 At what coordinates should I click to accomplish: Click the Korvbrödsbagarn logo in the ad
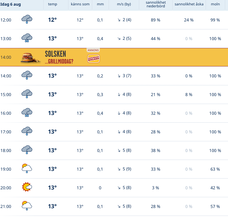pyautogui.click(x=94, y=58)
